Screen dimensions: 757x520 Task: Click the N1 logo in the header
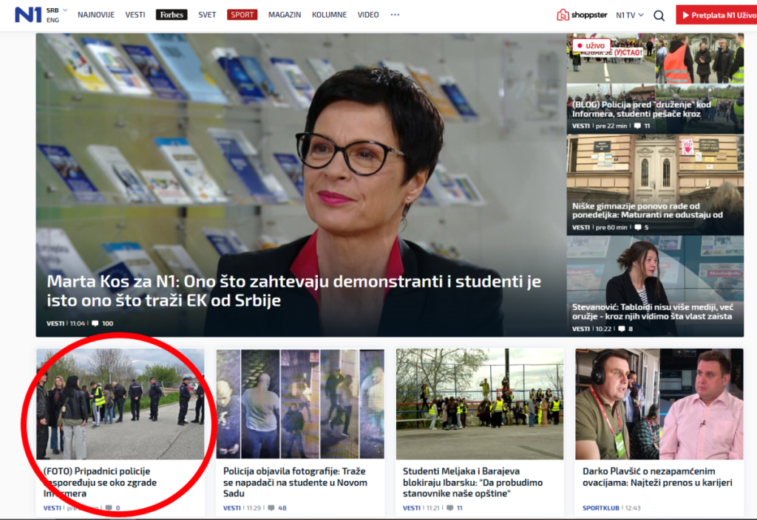pos(28,15)
